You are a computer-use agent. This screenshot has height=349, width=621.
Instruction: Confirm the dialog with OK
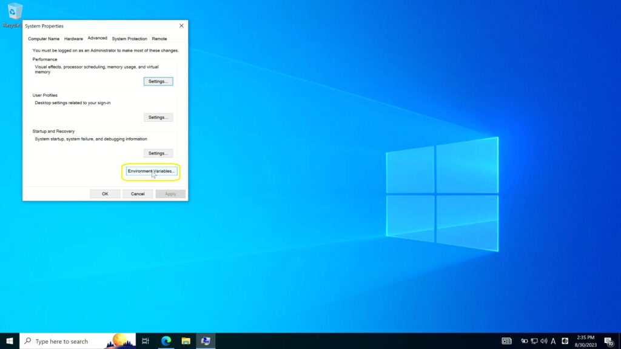click(x=105, y=194)
